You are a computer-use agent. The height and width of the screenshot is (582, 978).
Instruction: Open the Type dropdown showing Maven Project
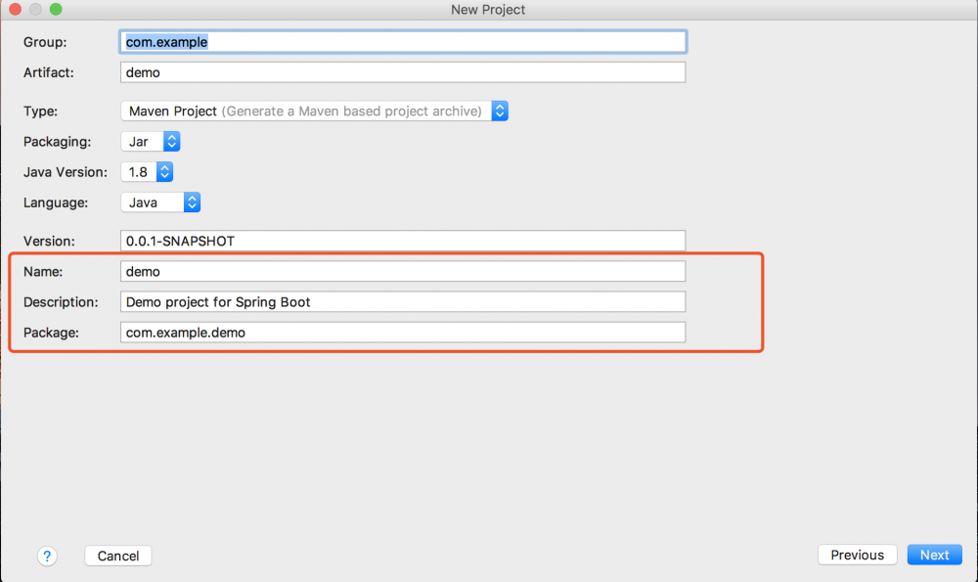pos(293,111)
